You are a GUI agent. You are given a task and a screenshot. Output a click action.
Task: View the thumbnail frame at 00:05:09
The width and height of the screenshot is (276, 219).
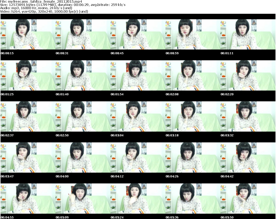(x=83, y=198)
